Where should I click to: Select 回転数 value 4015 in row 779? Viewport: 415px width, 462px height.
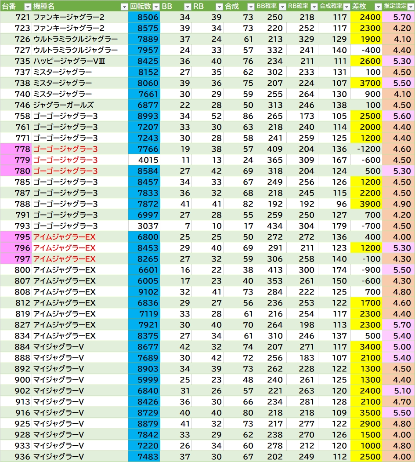click(x=144, y=160)
